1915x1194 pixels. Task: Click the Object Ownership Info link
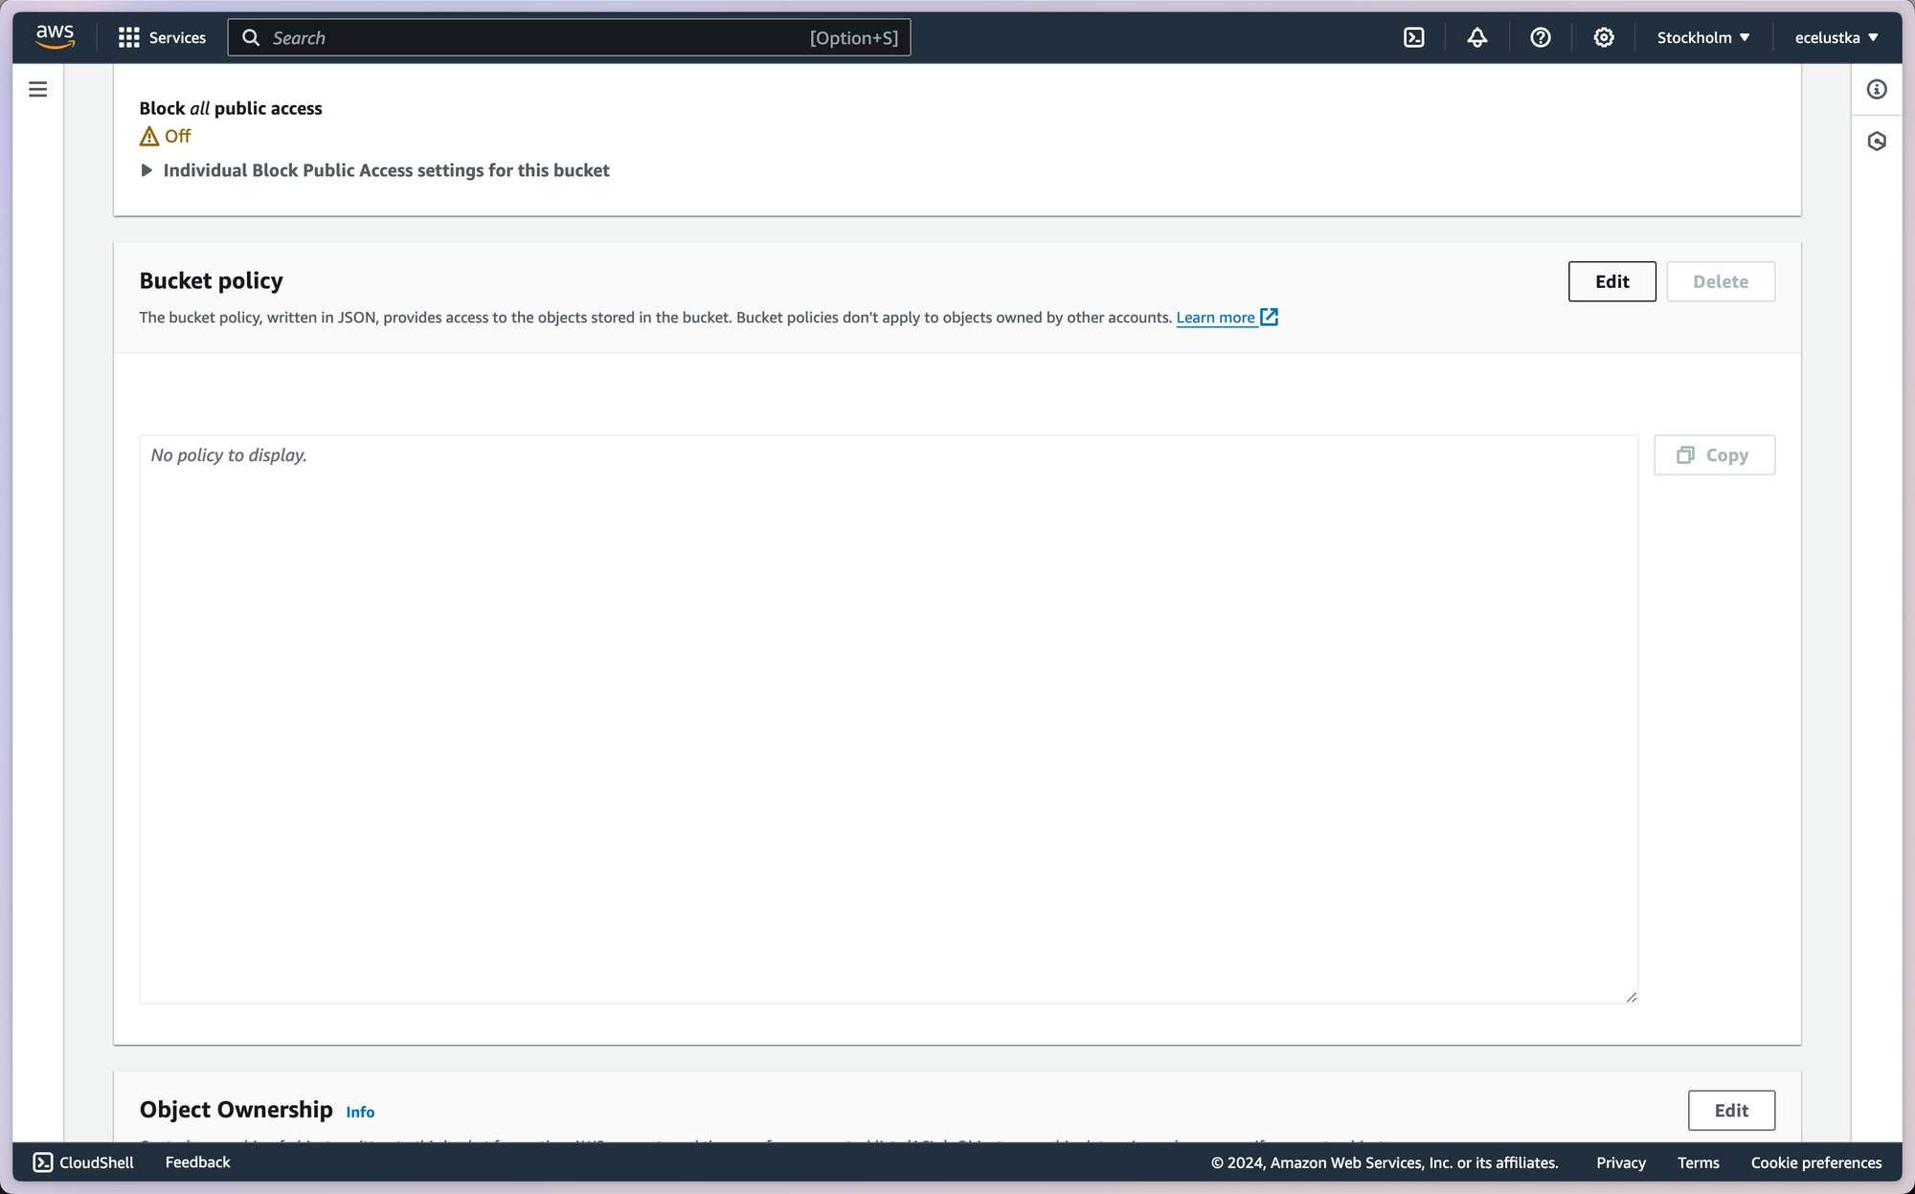(x=360, y=1112)
